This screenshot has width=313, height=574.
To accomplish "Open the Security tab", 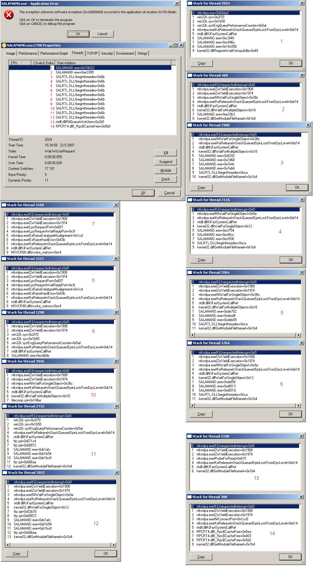I will [107, 53].
